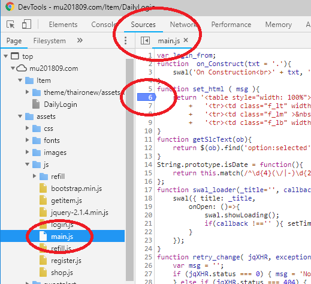
Task: Click the DailyLogin file icon
Action: [x=36, y=104]
